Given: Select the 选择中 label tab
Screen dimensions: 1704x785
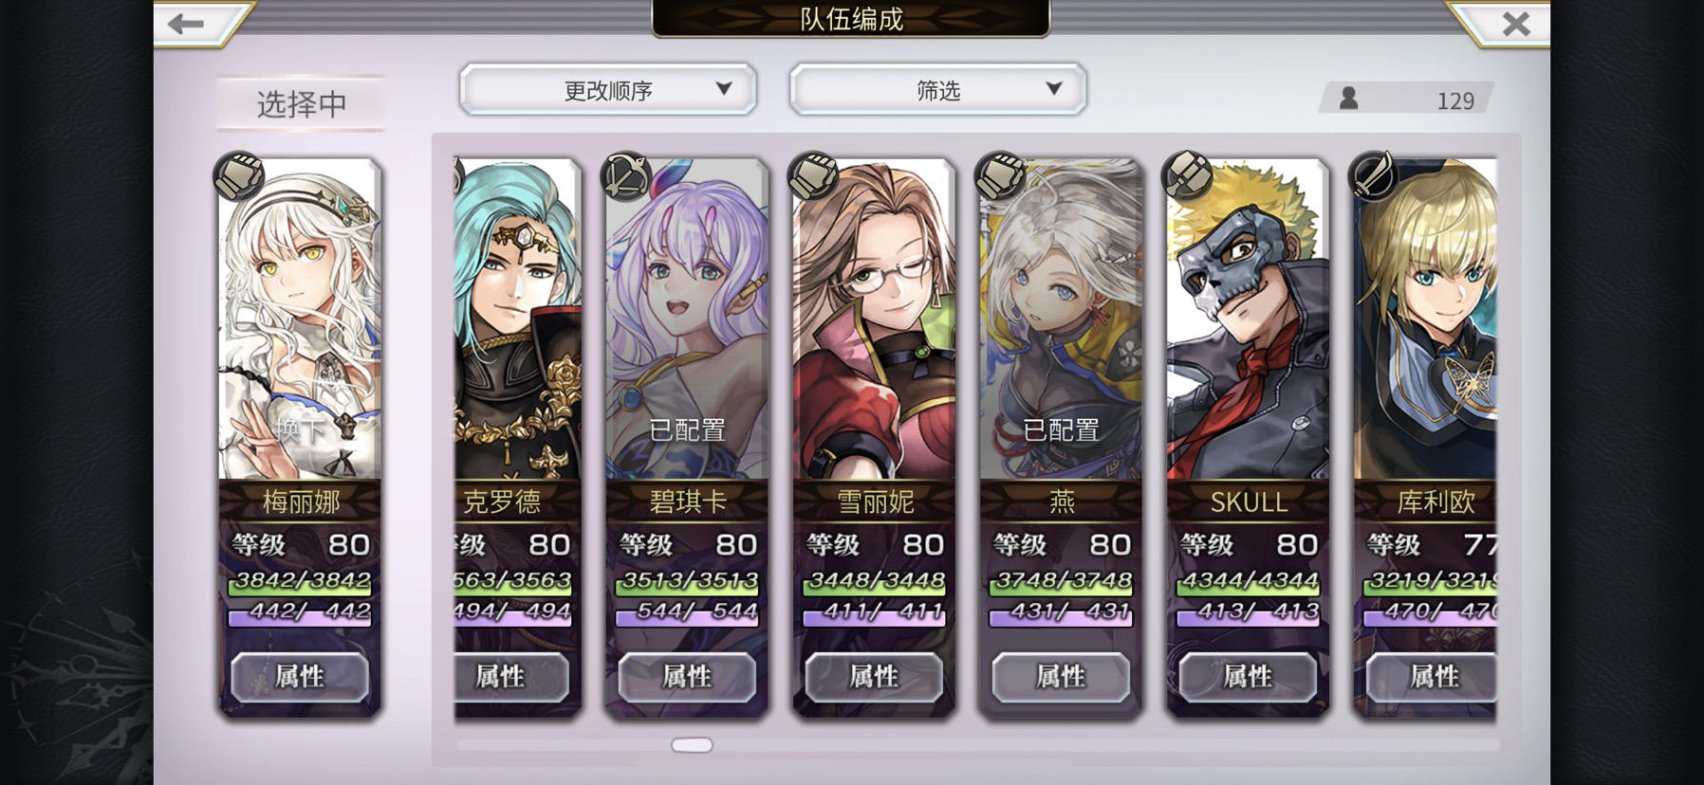Looking at the screenshot, I should click(302, 103).
